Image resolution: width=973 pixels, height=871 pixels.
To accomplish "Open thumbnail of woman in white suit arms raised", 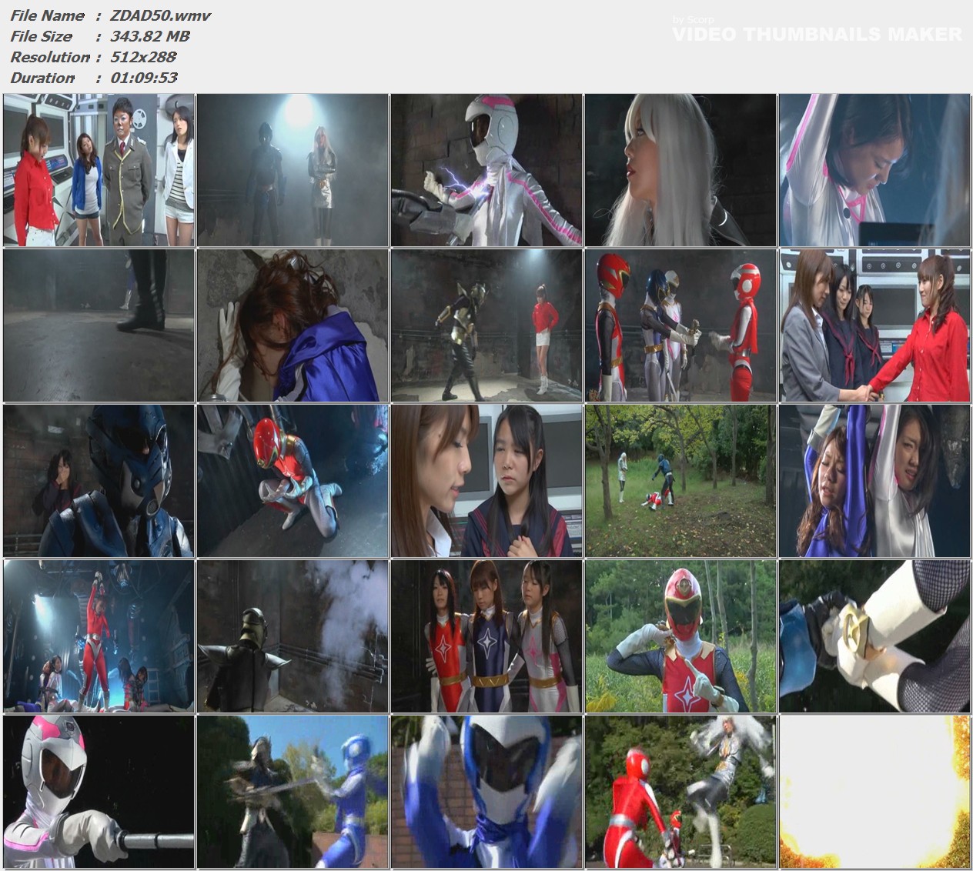I will (x=875, y=170).
